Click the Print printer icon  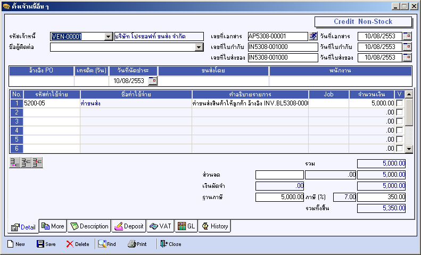(132, 244)
